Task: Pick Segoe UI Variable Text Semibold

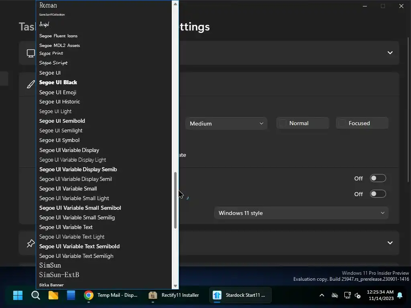Action: pyautogui.click(x=104, y=247)
